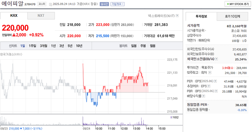The image size is (252, 132).
Task: Click help icon next to 배당수익률
Action: click(203, 96)
